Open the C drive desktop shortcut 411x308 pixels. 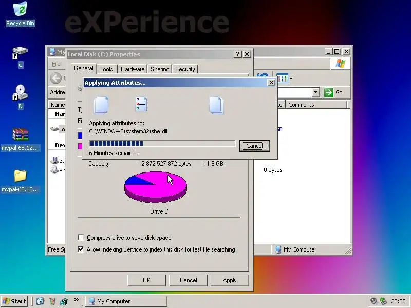point(20,57)
